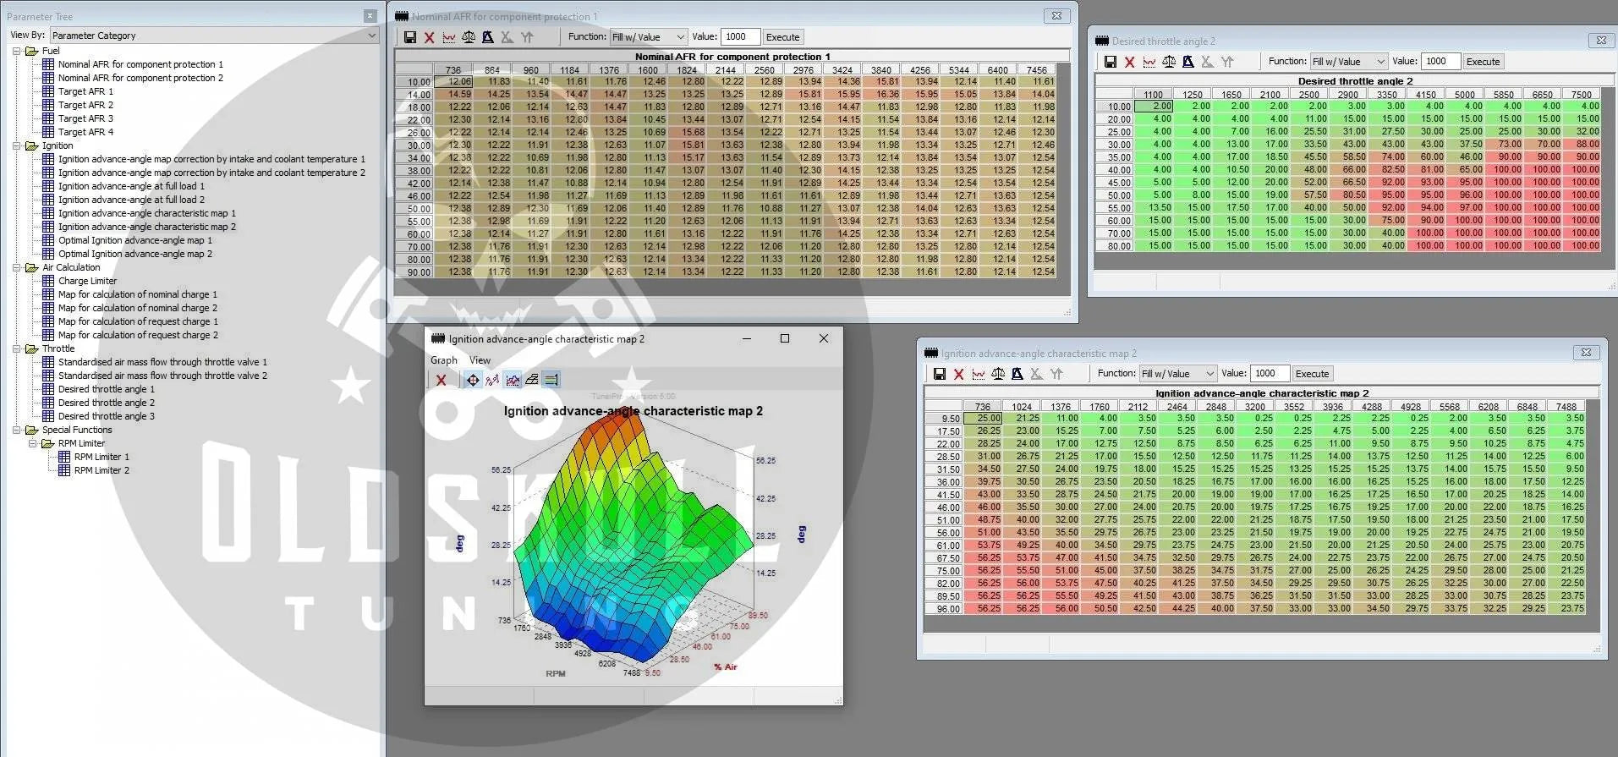Toggle the color legend button in graph toolbar
Viewport: 1618px width, 757px height.
coord(551,381)
